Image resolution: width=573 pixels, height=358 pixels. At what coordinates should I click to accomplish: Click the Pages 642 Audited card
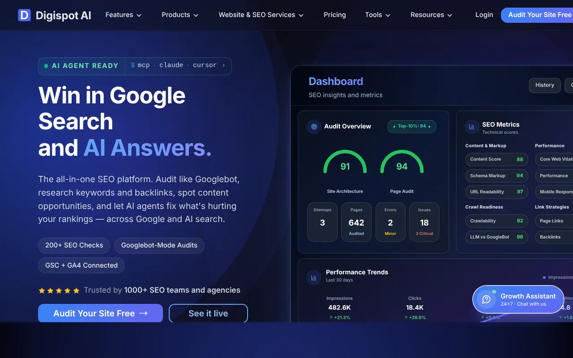pos(356,222)
